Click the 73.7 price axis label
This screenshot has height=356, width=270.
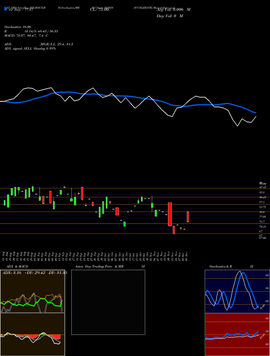coord(261,222)
